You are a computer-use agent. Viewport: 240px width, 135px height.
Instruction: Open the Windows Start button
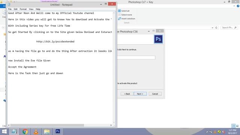(x=4, y=132)
